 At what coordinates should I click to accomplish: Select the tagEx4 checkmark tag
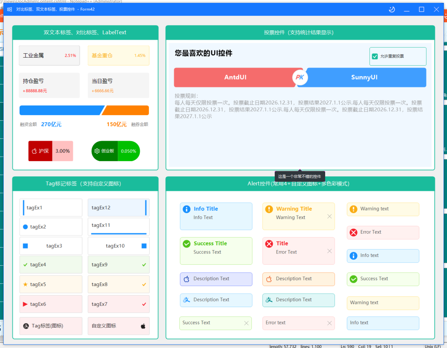[x=51, y=265]
